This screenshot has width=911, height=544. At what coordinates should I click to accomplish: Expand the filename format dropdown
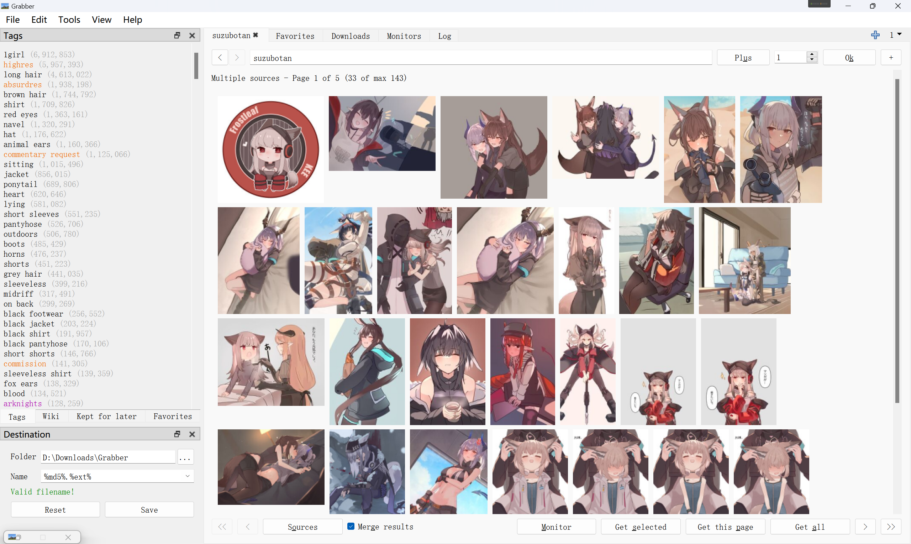point(188,476)
